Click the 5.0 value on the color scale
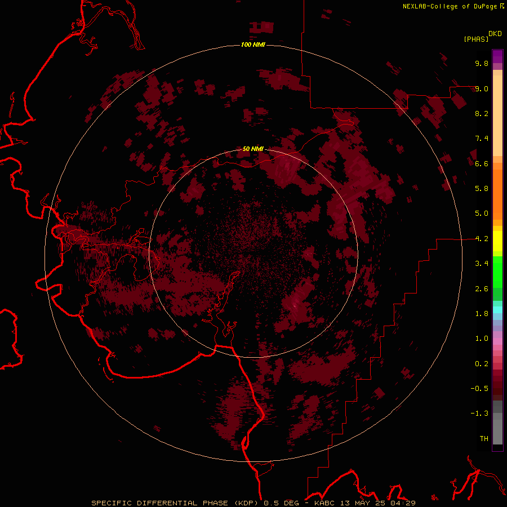The height and width of the screenshot is (507, 507). (482, 214)
